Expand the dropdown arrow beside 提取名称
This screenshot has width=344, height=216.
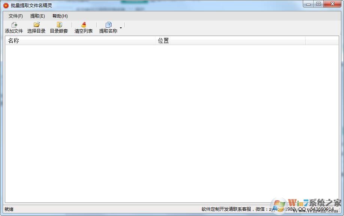[121, 27]
